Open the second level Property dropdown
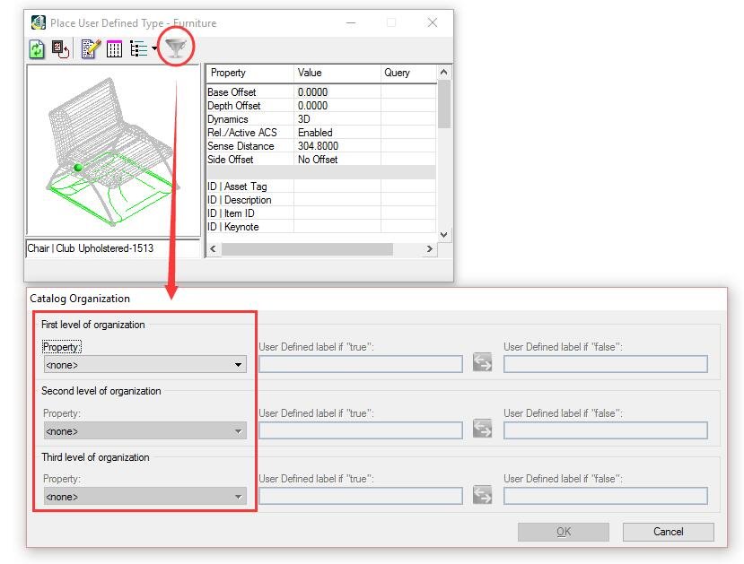The width and height of the screenshot is (744, 564). coord(145,431)
